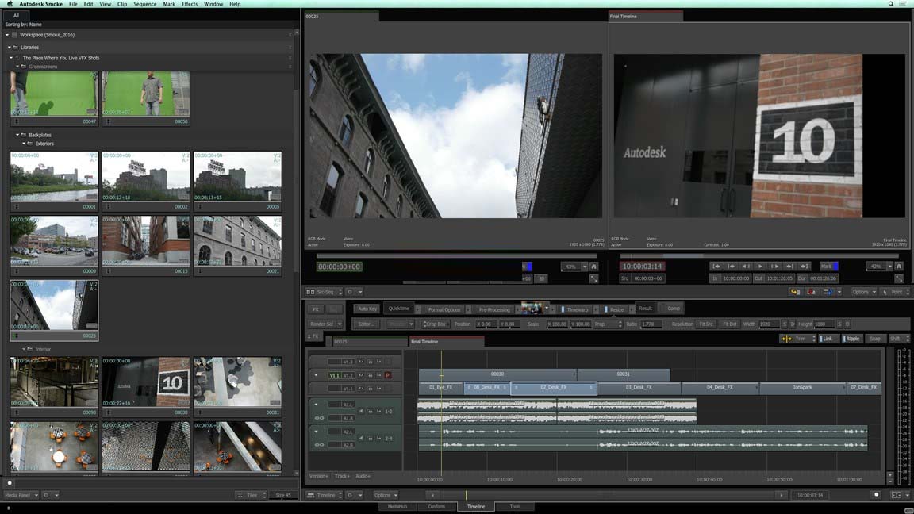Open the Render Sel dropdown
The height and width of the screenshot is (514, 914).
coord(325,324)
